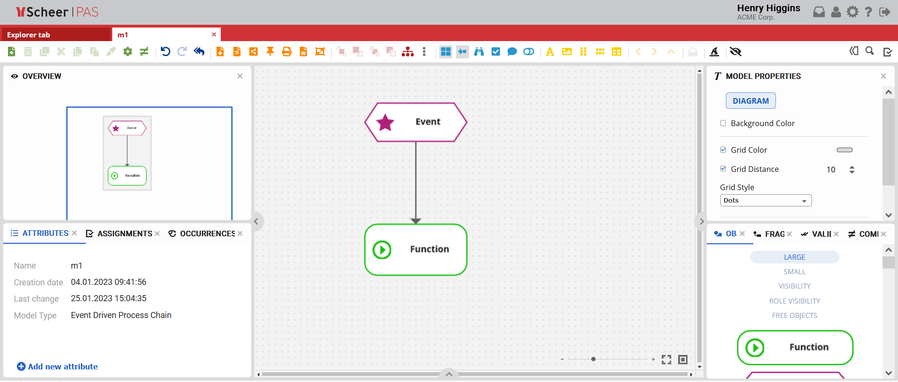Click the binoculars find icon
Viewport: 898px width, 382px height.
click(479, 51)
